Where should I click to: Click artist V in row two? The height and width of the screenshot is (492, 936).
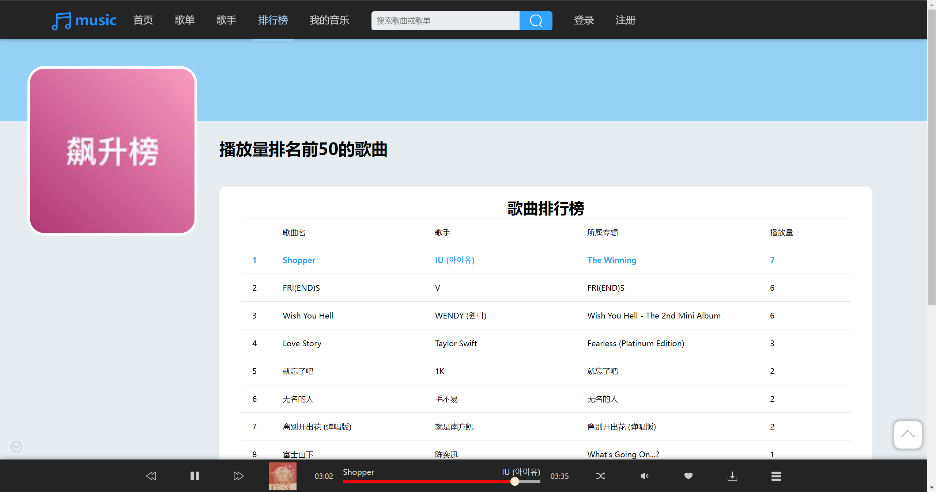click(438, 288)
